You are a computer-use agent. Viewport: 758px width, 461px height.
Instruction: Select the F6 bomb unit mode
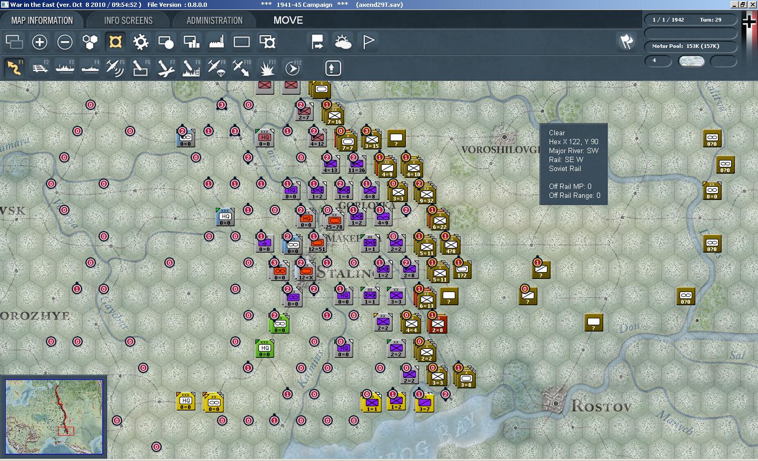(x=141, y=68)
